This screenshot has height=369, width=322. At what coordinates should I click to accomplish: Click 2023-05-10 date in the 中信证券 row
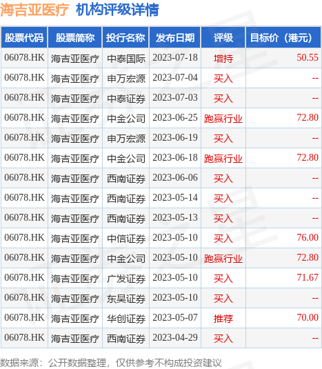(x=175, y=238)
